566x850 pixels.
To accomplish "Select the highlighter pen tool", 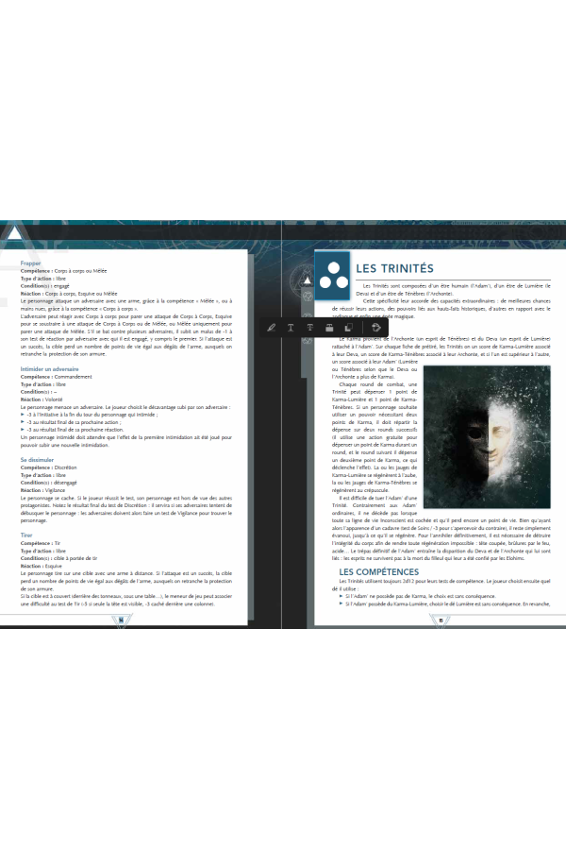I will [272, 327].
